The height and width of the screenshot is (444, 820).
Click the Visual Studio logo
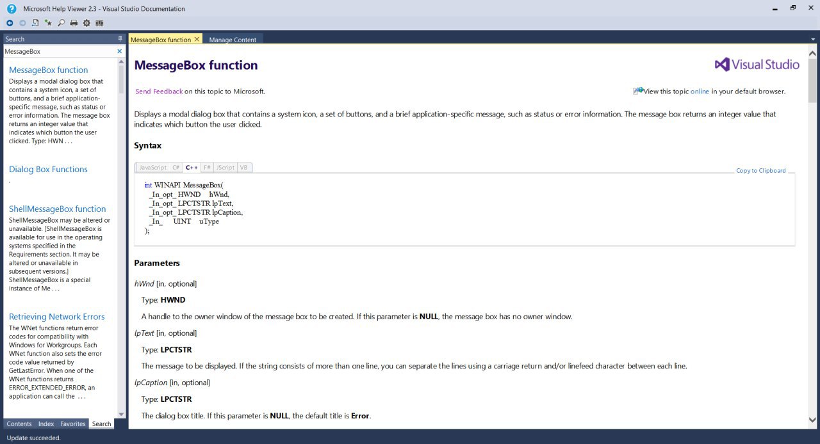(757, 65)
